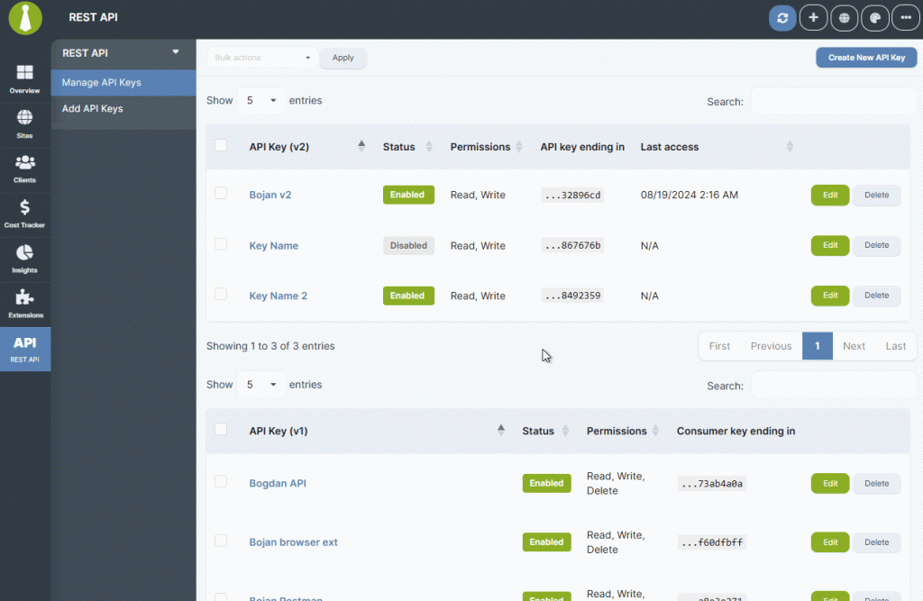
Task: Click the ellipsis icon in the header
Action: pos(905,17)
